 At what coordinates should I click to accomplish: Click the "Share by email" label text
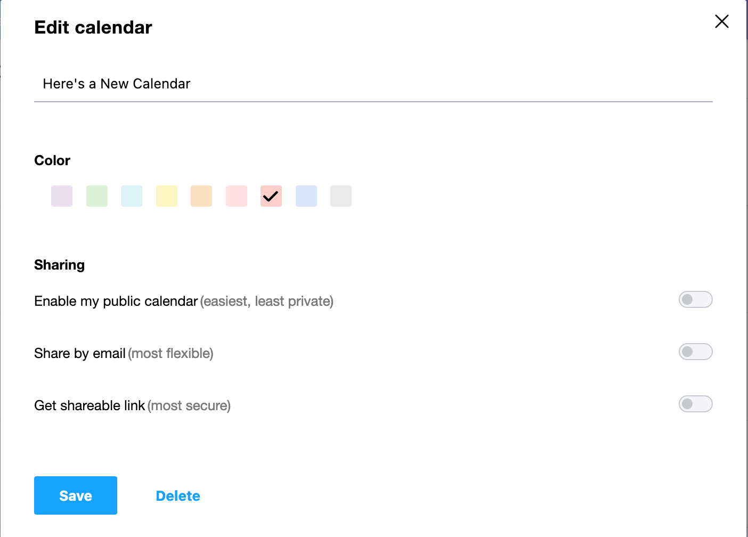[x=80, y=354]
